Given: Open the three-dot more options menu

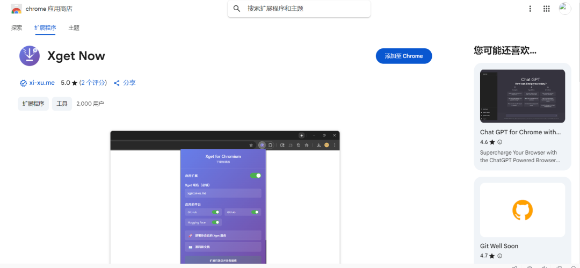Looking at the screenshot, I should pos(530,9).
